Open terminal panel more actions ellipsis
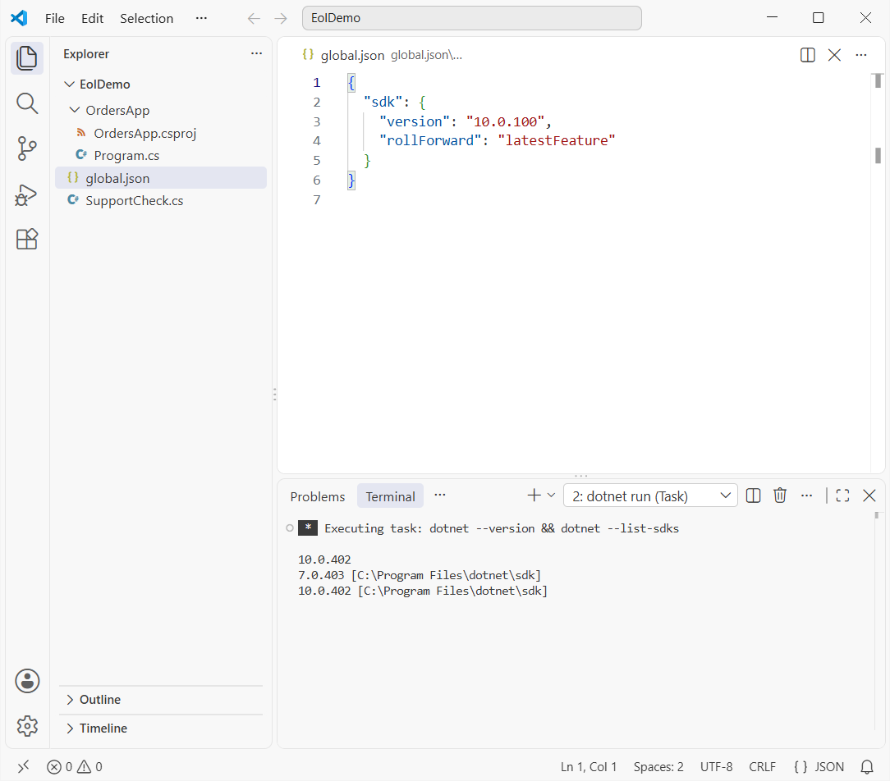 (806, 496)
